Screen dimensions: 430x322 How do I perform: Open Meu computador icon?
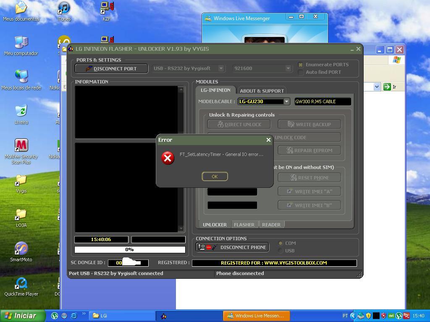point(21,45)
